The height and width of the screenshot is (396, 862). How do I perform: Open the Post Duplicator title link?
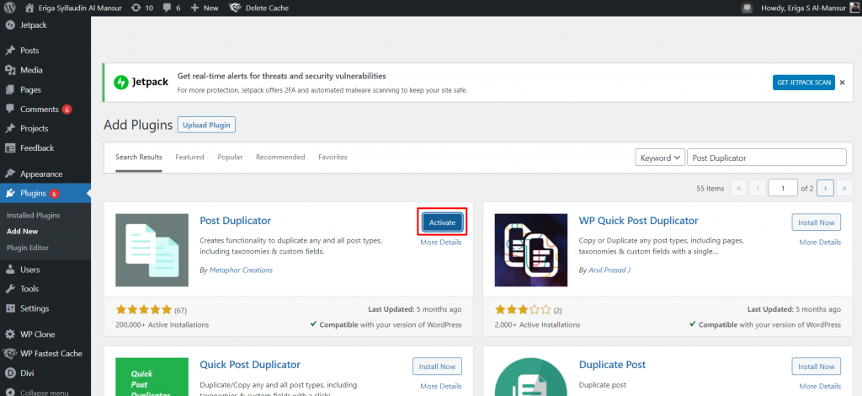click(236, 221)
